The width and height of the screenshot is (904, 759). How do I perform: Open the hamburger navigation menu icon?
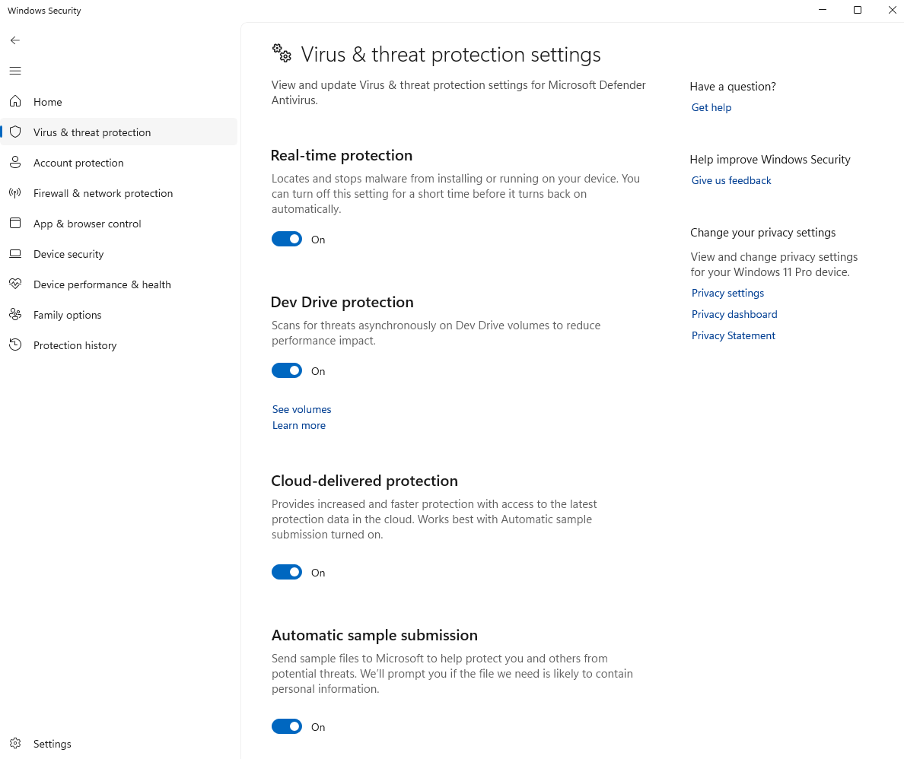tap(15, 71)
